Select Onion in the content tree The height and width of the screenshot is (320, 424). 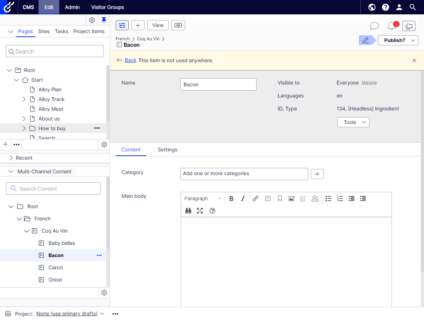coord(55,280)
